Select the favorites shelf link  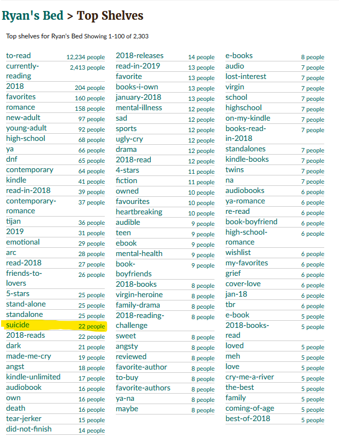tap(21, 97)
